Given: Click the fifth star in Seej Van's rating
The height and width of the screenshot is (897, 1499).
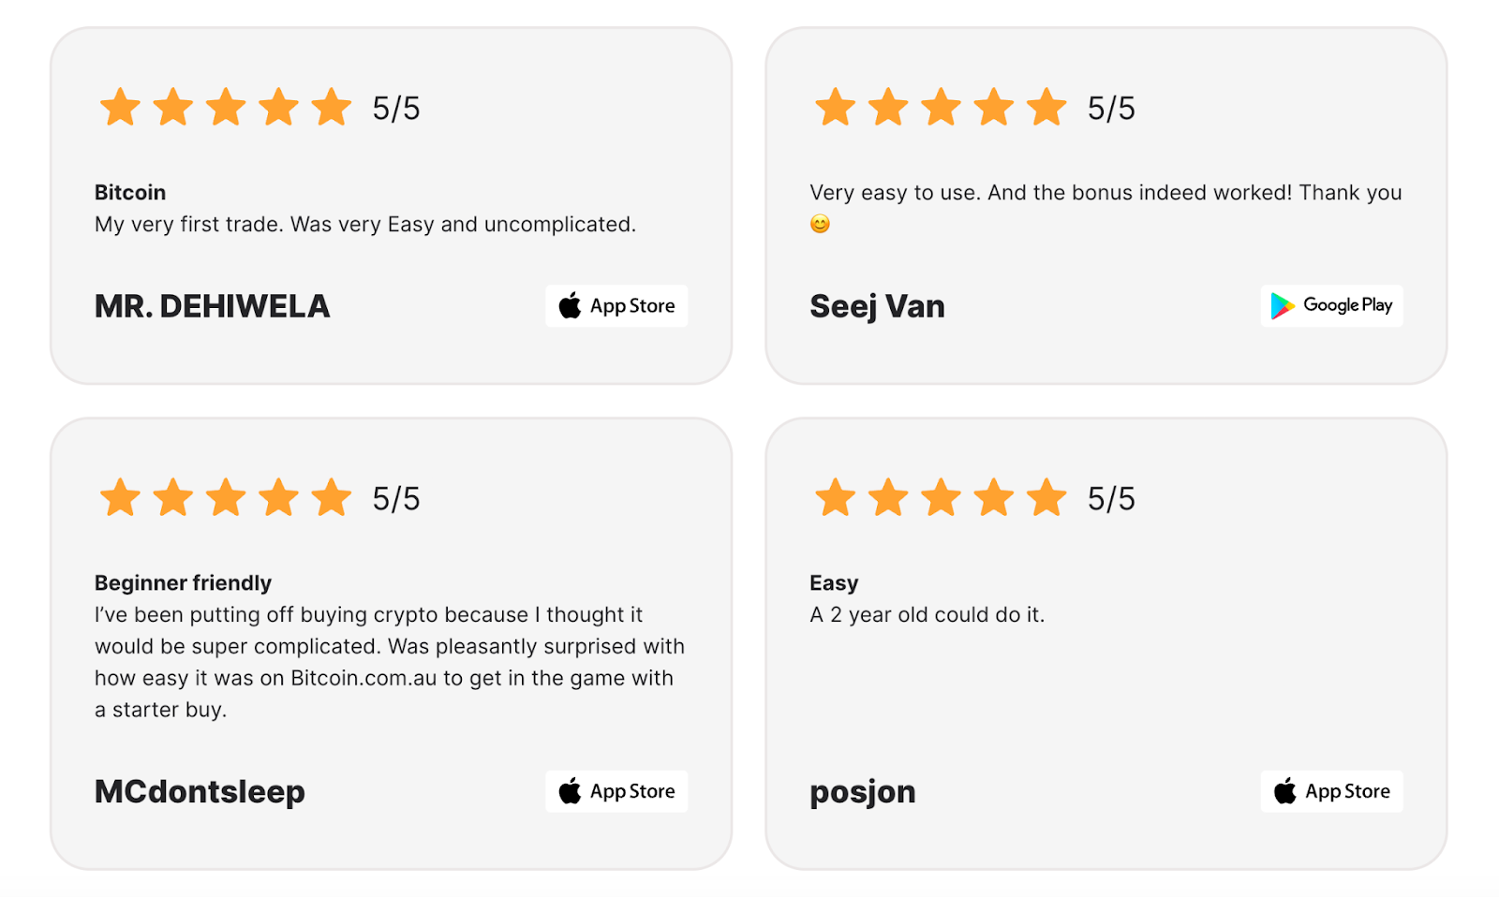Looking at the screenshot, I should click(x=1045, y=107).
